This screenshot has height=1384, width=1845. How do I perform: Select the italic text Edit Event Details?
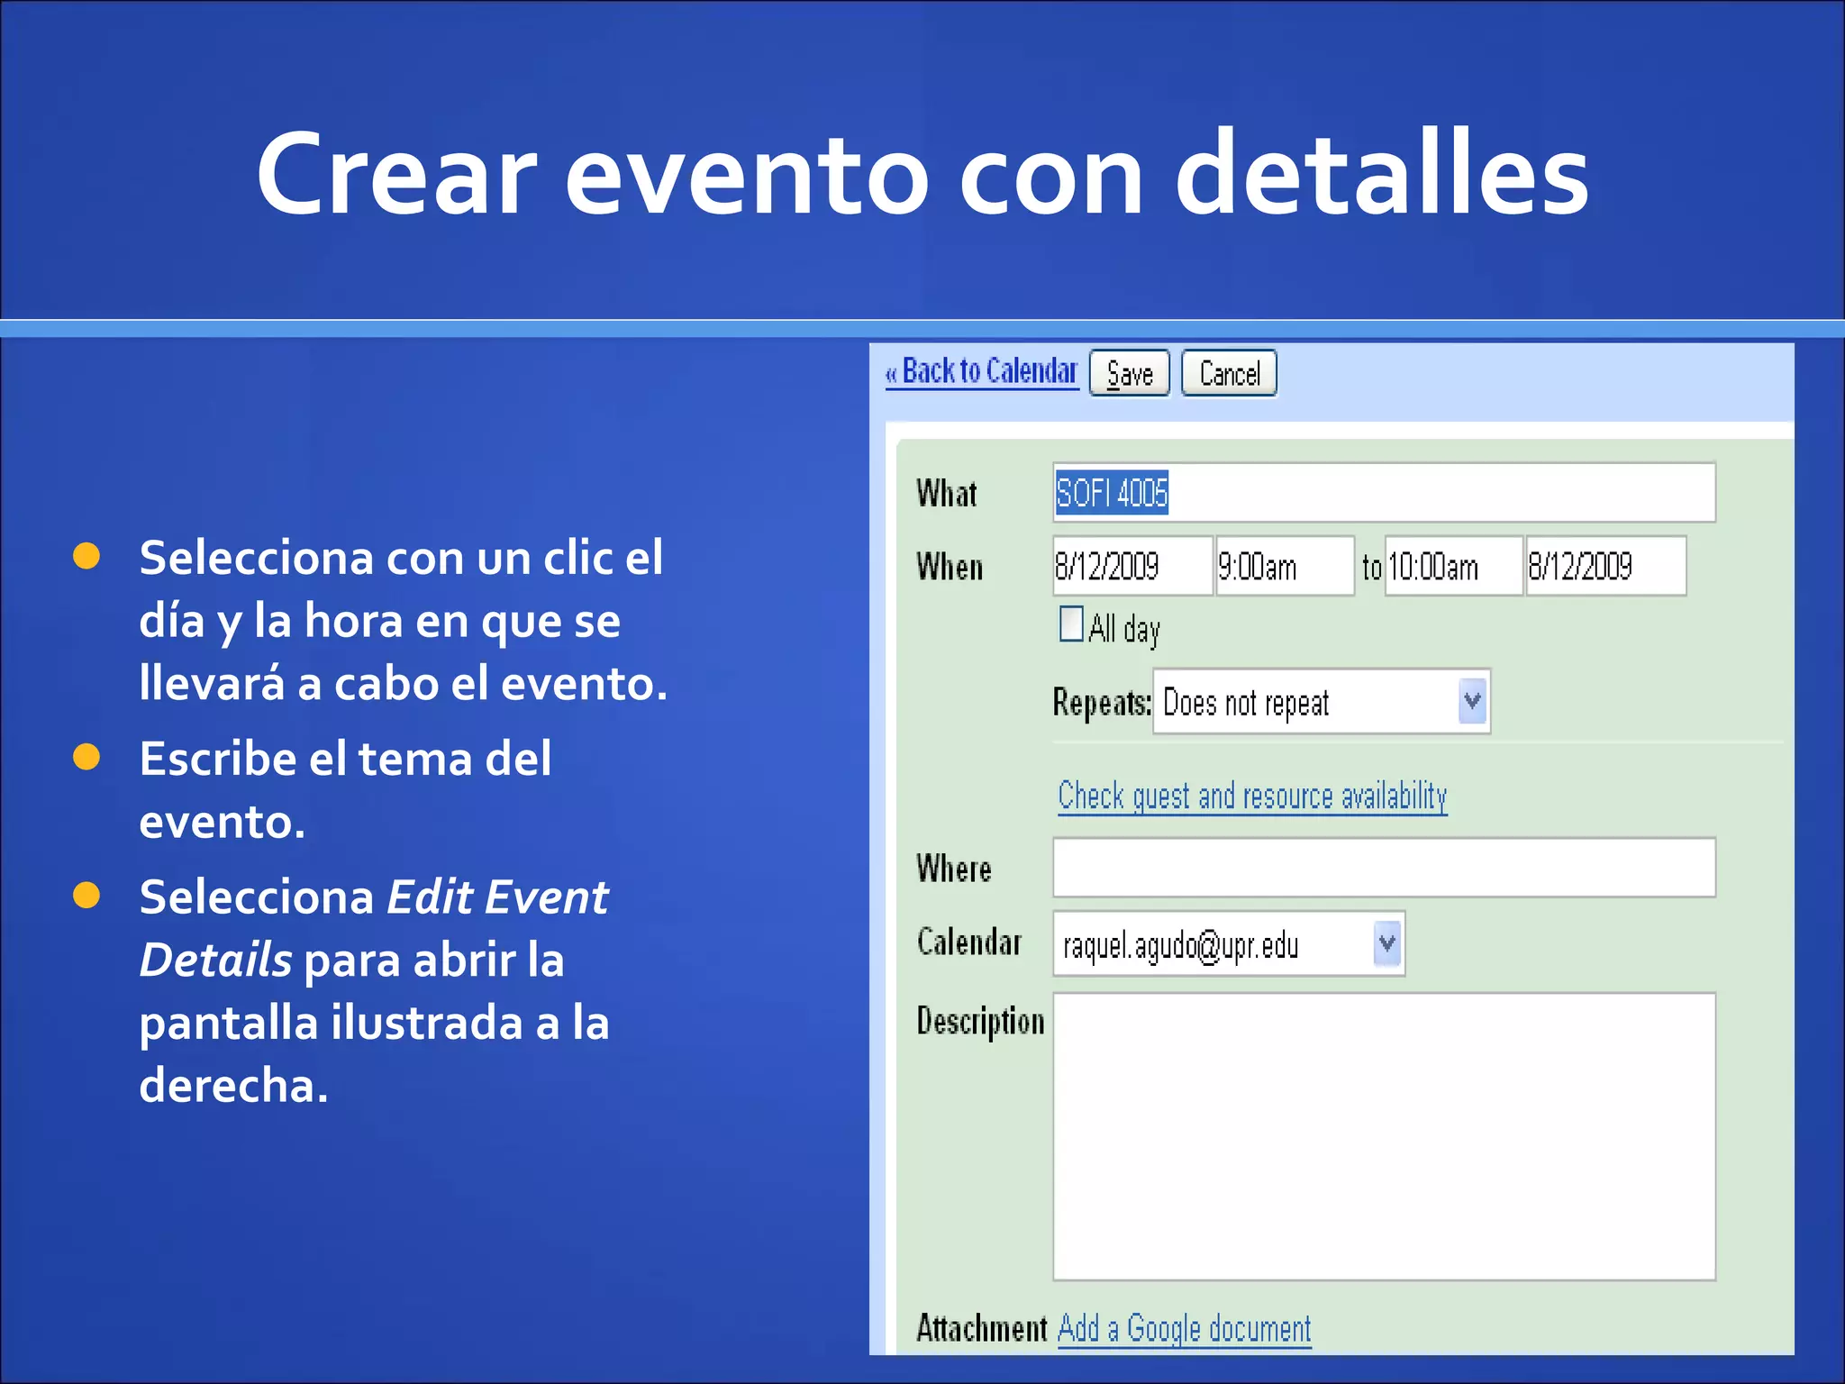(374, 928)
